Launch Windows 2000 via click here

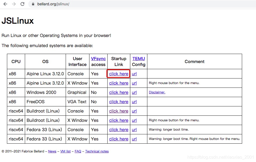[x=119, y=92]
